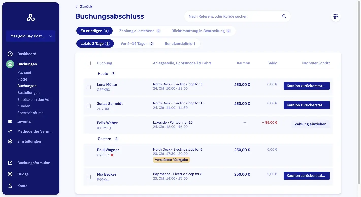Open Bestellungen in the sidebar
Image resolution: width=361 pixels, height=197 pixels.
[x=28, y=93]
